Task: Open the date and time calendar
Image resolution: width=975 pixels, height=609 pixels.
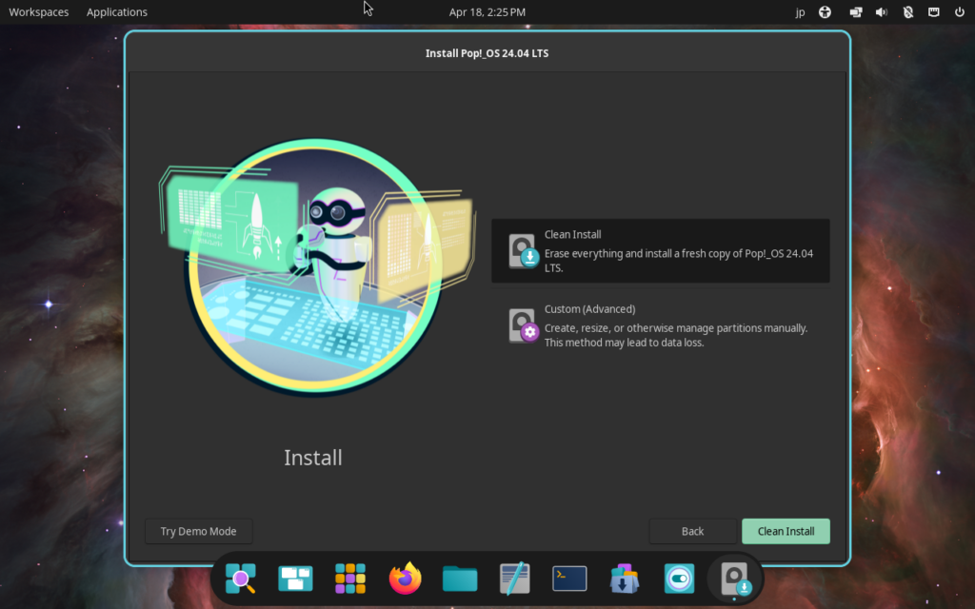Action: [487, 12]
